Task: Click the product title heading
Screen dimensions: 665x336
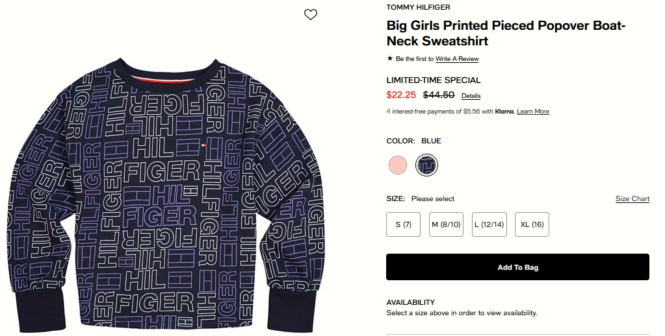Action: coord(506,34)
